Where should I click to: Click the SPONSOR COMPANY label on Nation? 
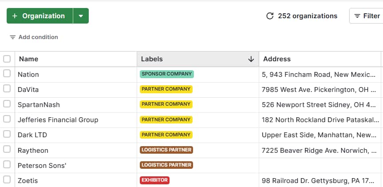(x=167, y=74)
